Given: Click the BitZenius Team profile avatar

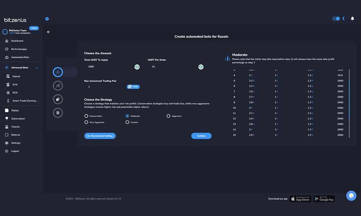Looking at the screenshot, I should pyautogui.click(x=5, y=32).
